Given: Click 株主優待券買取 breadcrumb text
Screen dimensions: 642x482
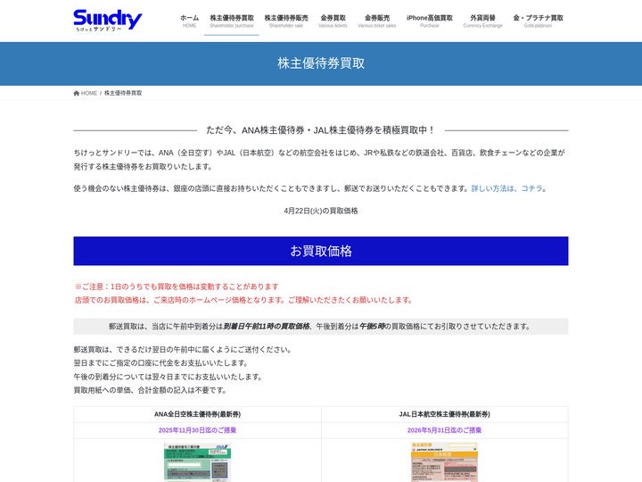Looking at the screenshot, I should pyautogui.click(x=123, y=93).
